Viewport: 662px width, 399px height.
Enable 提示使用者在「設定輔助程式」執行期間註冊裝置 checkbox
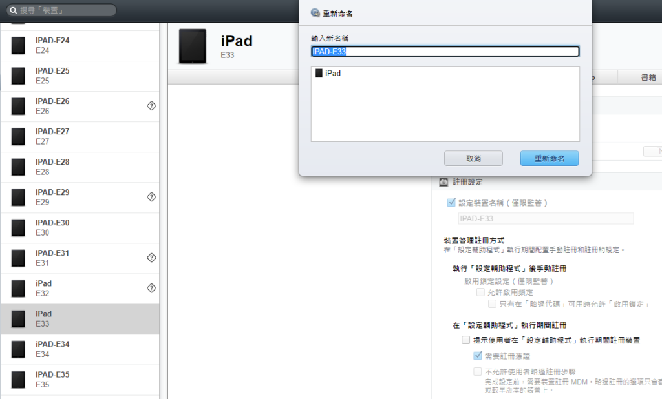pyautogui.click(x=465, y=340)
